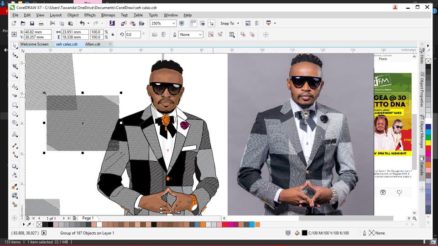Image resolution: width=438 pixels, height=246 pixels.
Task: Expand the docker panel arrow at top right
Action: click(x=428, y=46)
